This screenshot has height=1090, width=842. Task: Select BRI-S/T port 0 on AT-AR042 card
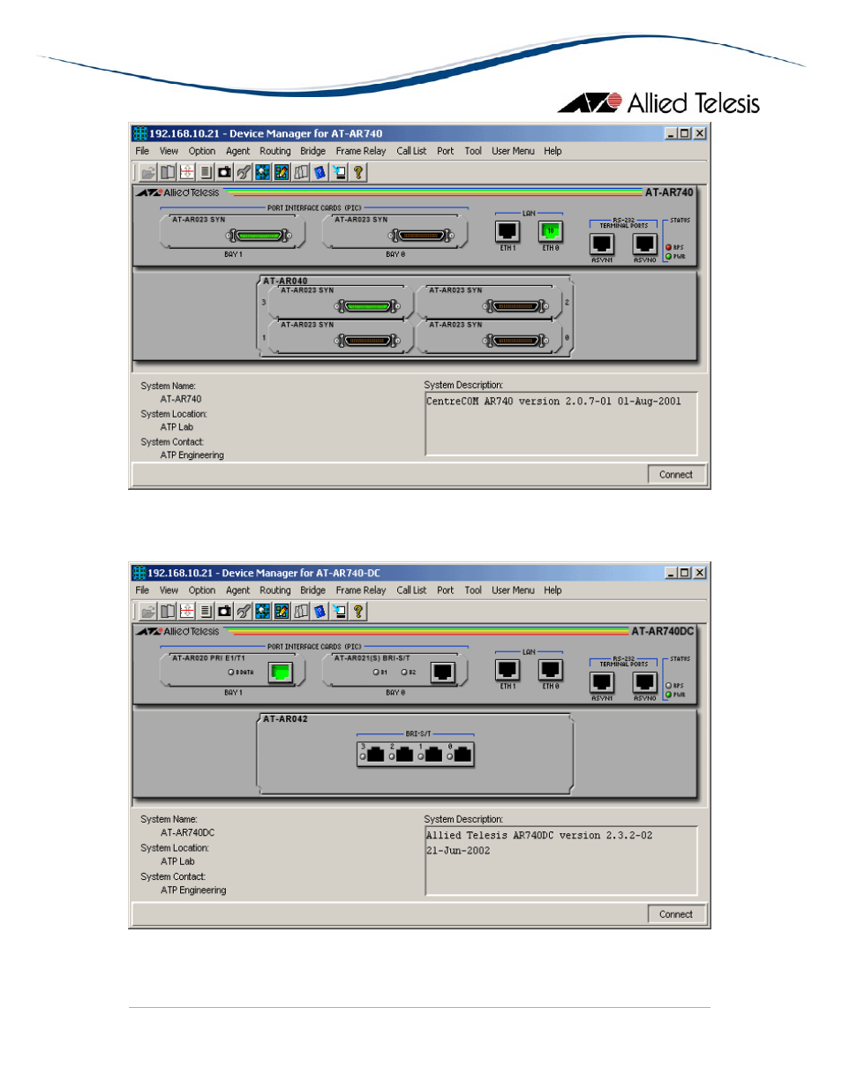[462, 755]
